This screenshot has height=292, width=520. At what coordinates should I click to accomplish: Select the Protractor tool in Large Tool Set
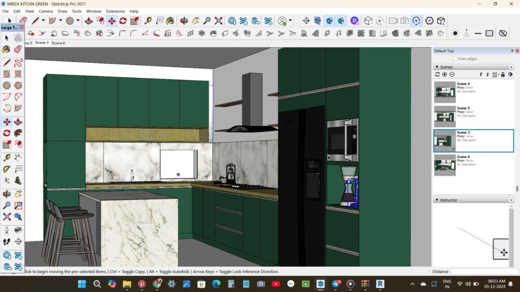[7, 169]
